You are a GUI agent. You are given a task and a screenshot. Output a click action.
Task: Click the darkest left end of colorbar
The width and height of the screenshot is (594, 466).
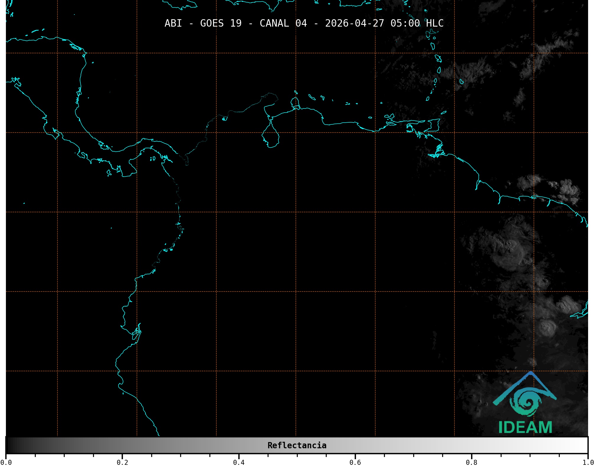point(9,445)
